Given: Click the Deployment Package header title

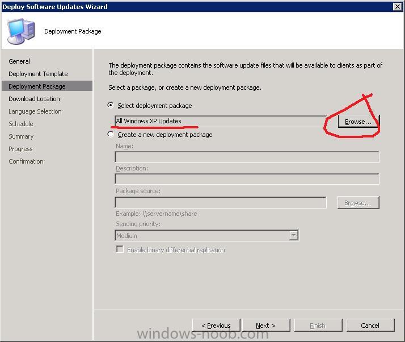Looking at the screenshot, I should click(x=73, y=31).
